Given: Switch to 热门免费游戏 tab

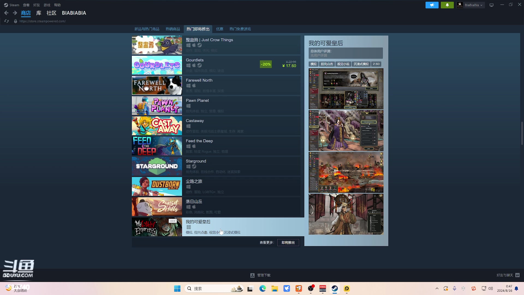Looking at the screenshot, I should (240, 29).
